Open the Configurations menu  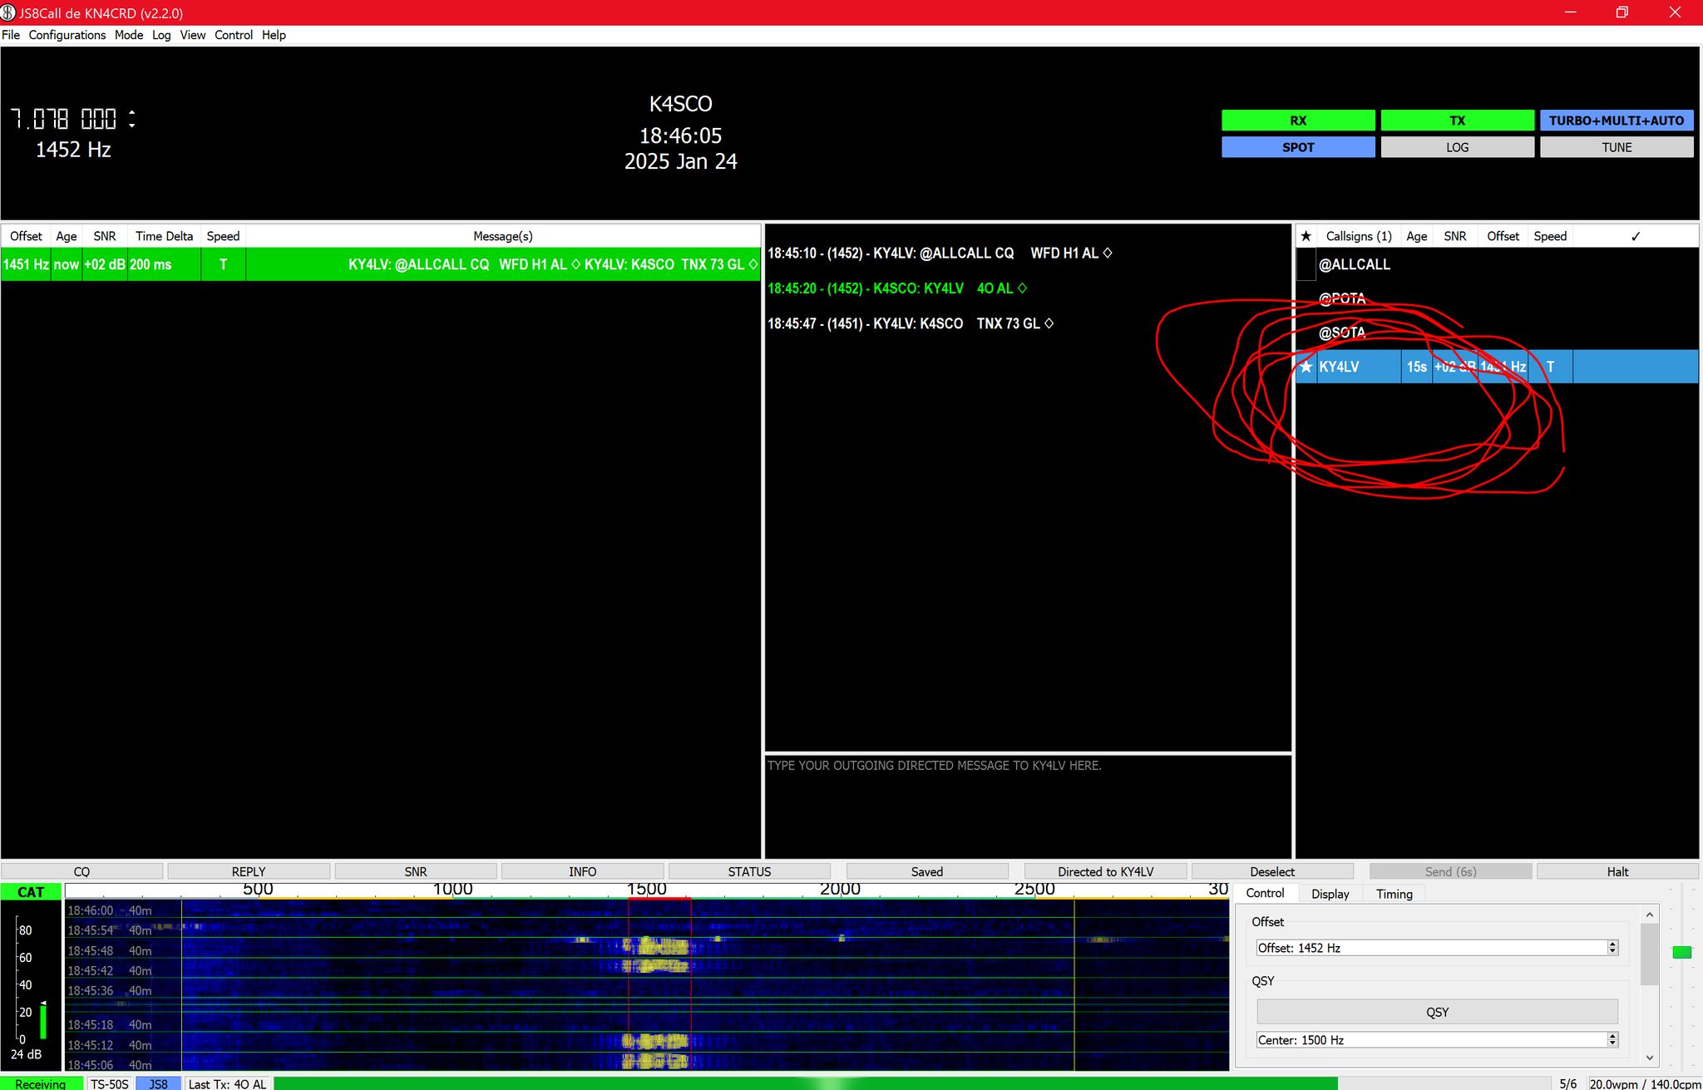tap(67, 35)
